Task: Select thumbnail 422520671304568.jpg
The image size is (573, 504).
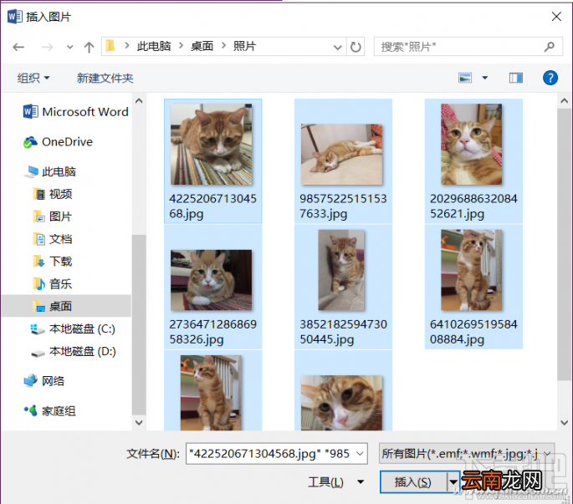Action: click(212, 160)
